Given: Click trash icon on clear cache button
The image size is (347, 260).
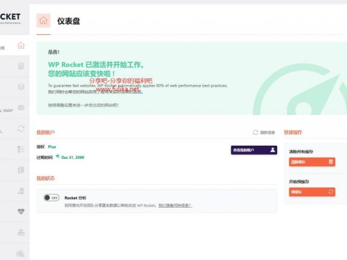Looking at the screenshot, I should tap(331, 162).
